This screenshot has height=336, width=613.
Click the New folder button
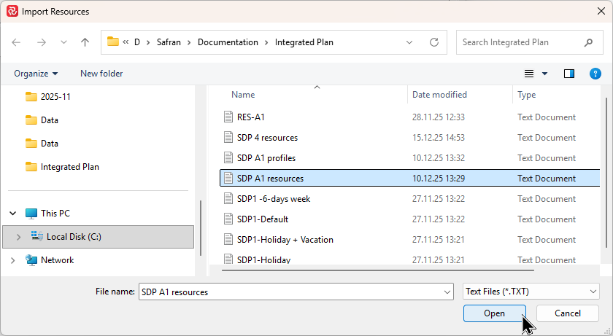coord(101,74)
